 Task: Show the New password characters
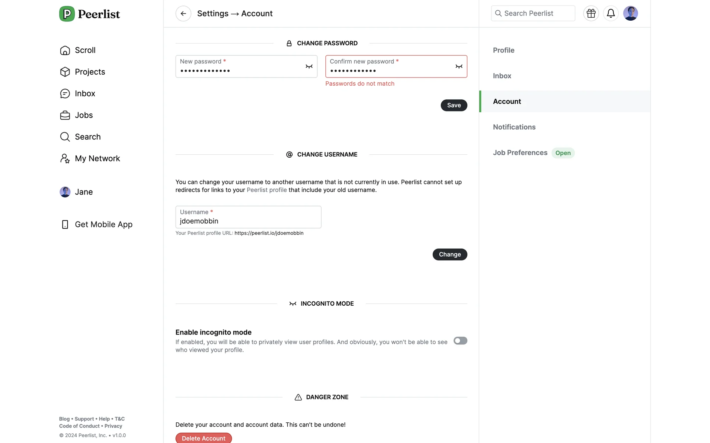(x=309, y=66)
